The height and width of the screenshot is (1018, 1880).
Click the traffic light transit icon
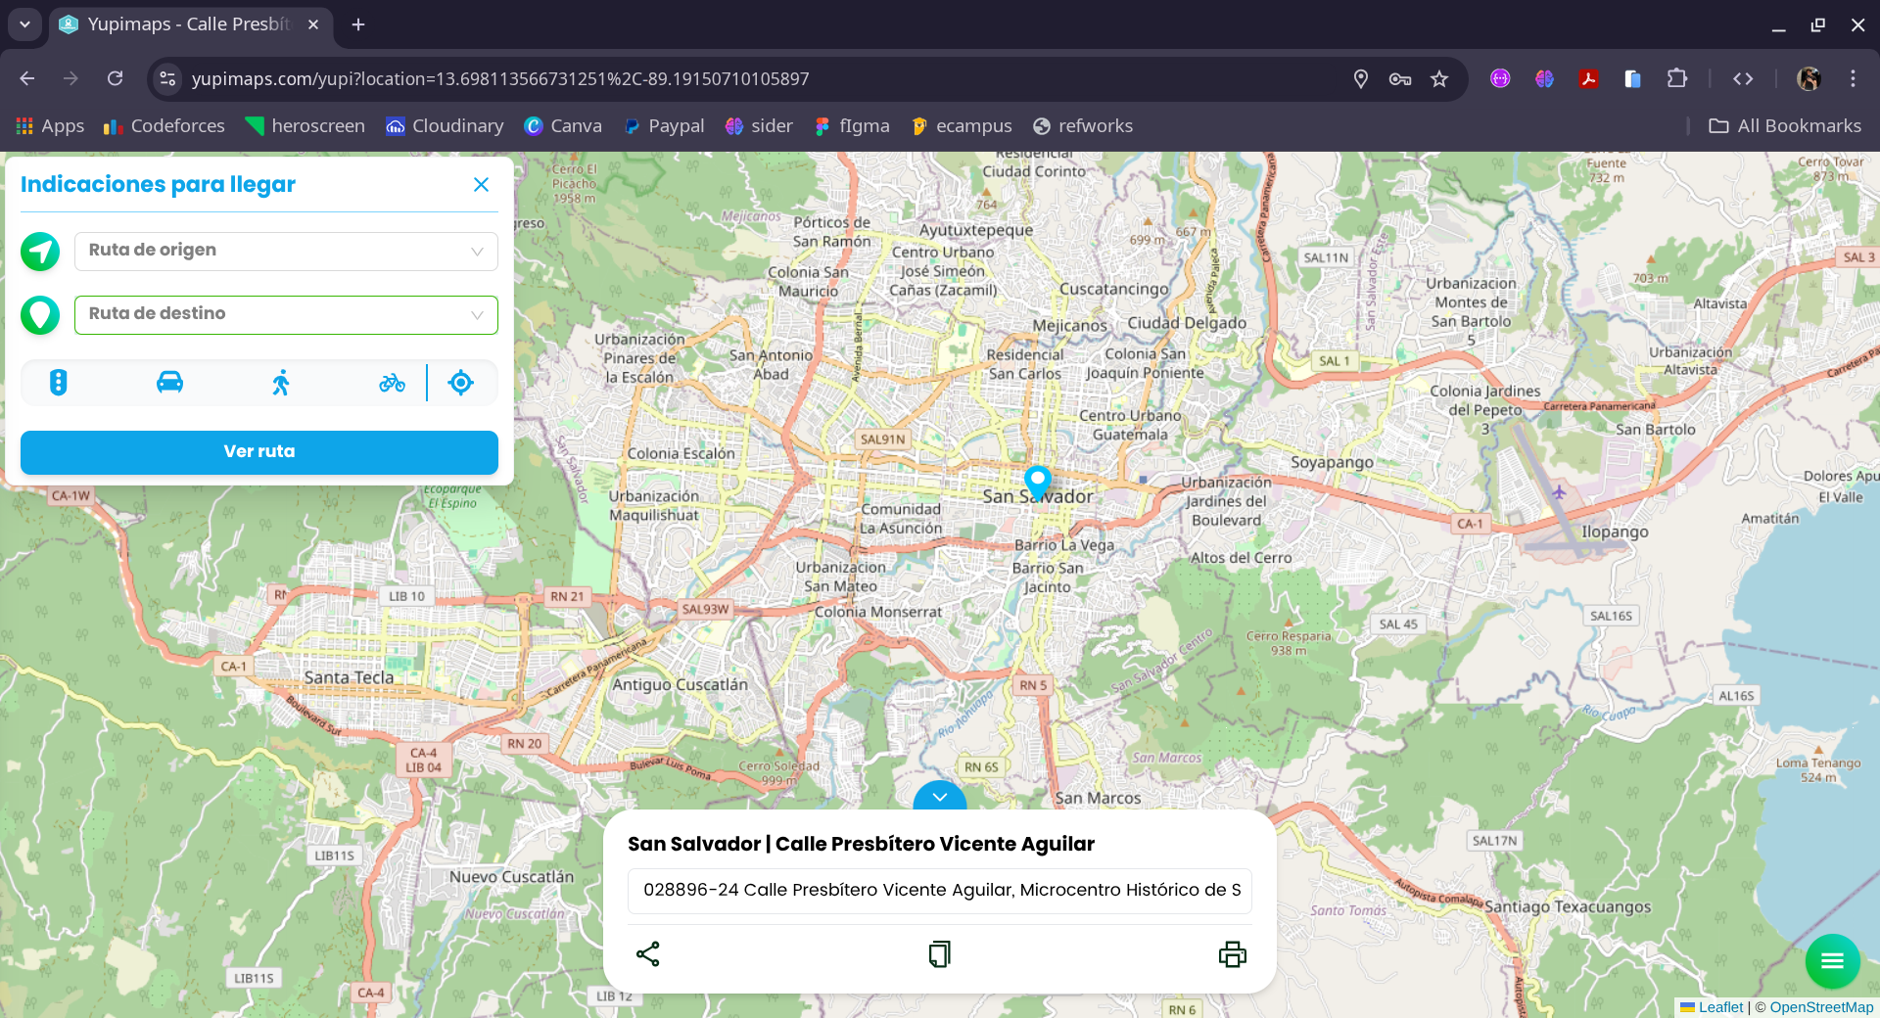point(60,383)
